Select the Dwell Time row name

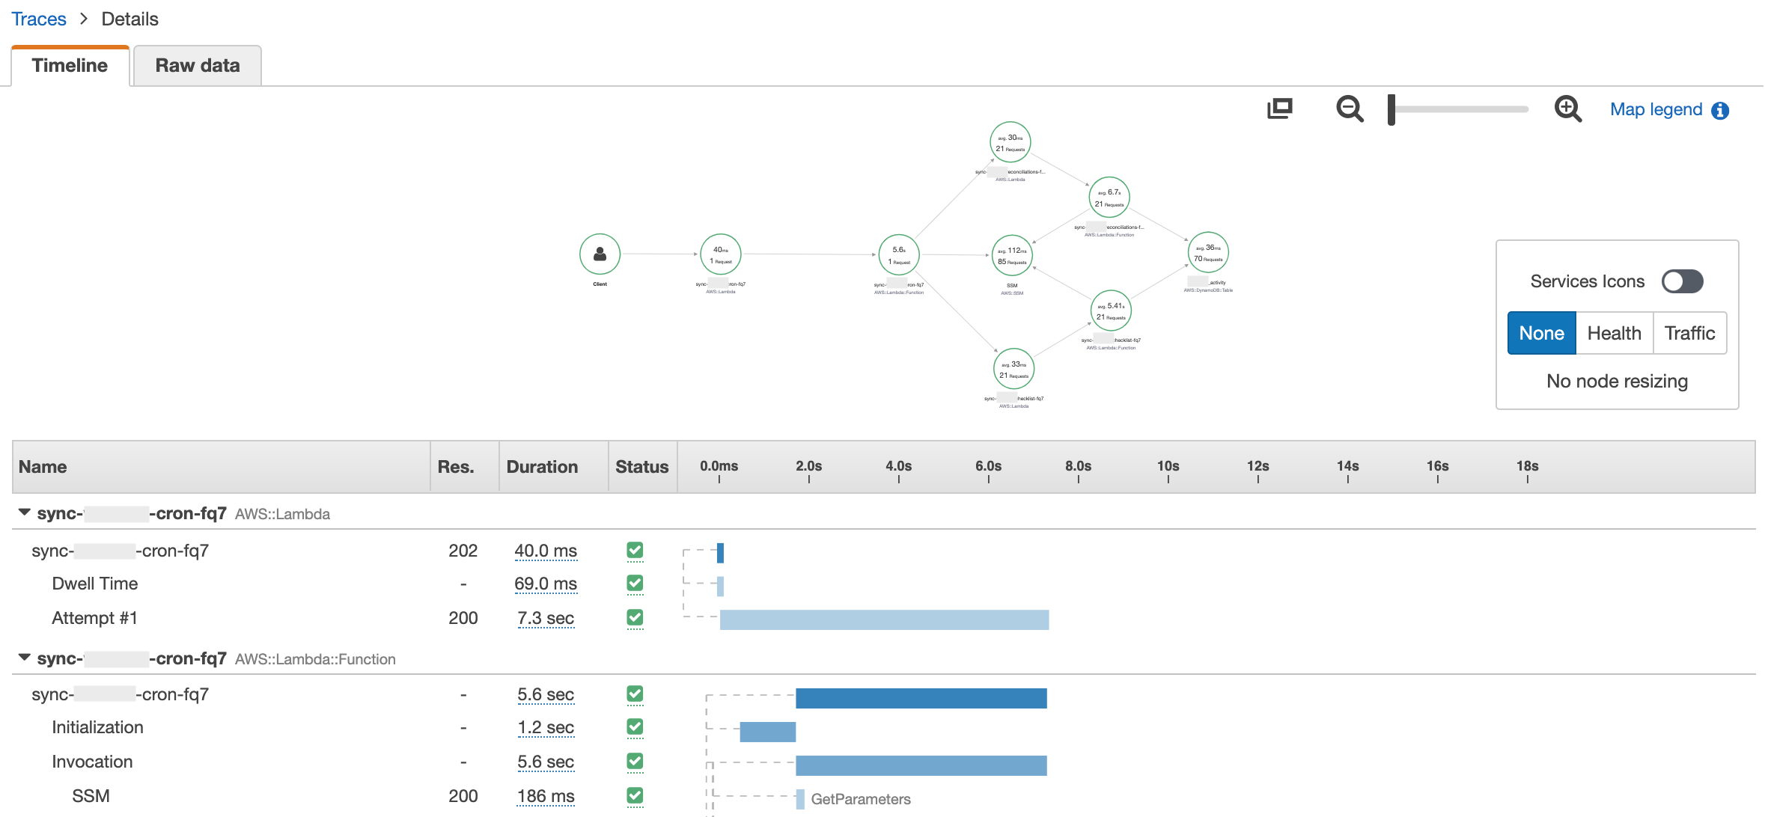pyautogui.click(x=94, y=584)
